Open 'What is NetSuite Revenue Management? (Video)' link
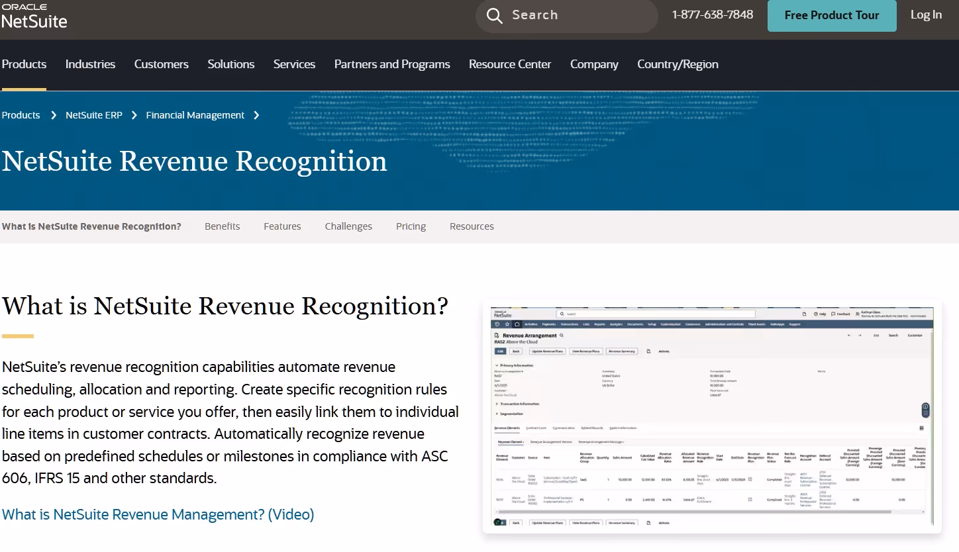This screenshot has width=959, height=552. tap(158, 514)
